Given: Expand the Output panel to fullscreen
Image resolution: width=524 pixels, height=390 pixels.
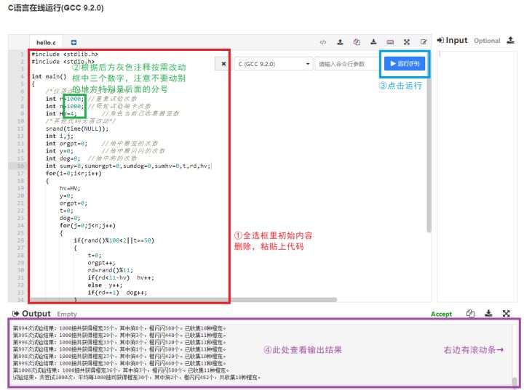Looking at the screenshot, I should point(506,313).
